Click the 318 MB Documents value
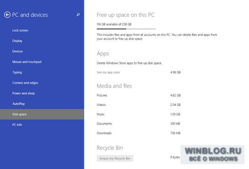249x169 pixels. 175,124
